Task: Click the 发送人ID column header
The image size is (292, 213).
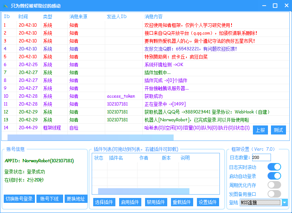Action: pyautogui.click(x=116, y=17)
